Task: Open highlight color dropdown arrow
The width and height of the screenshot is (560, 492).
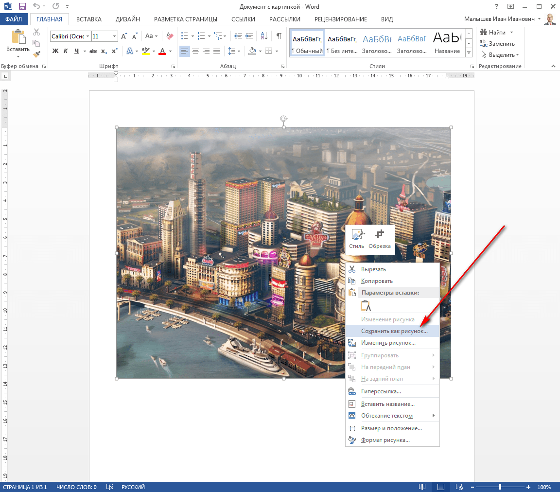Action: tap(154, 52)
